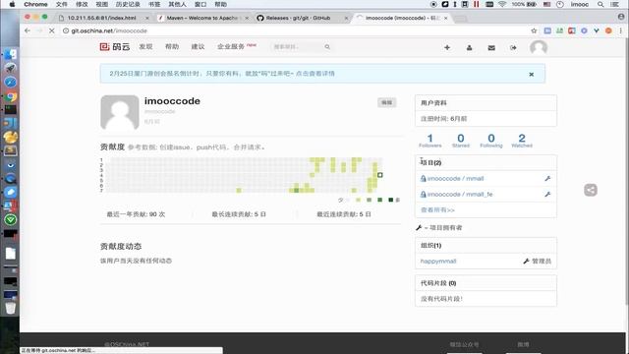The width and height of the screenshot is (629, 354).
Task: Open the Trash in the Dock
Action: click(11, 308)
